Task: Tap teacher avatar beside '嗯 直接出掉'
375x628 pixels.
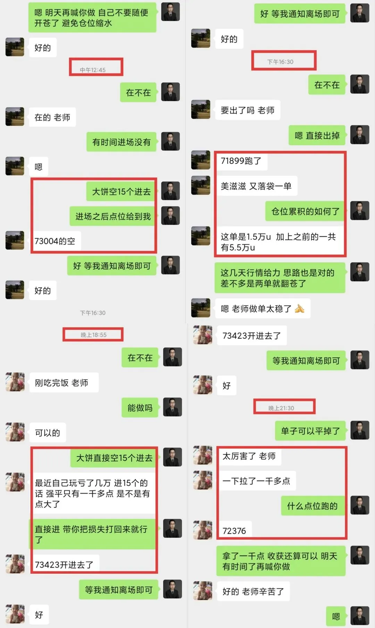Action: click(360, 134)
